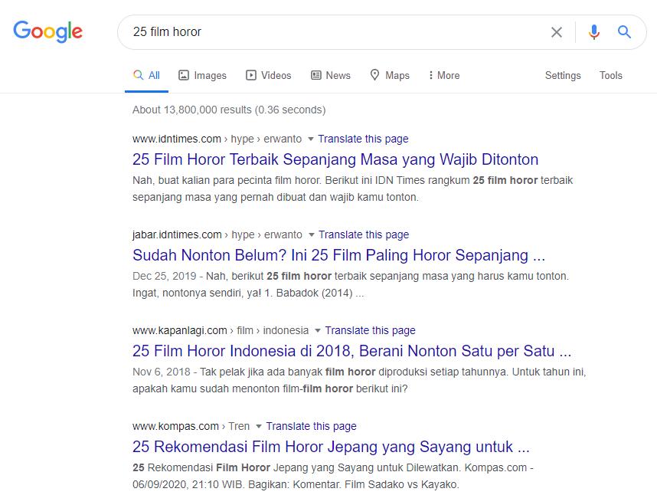Open search Tools

[x=610, y=75]
